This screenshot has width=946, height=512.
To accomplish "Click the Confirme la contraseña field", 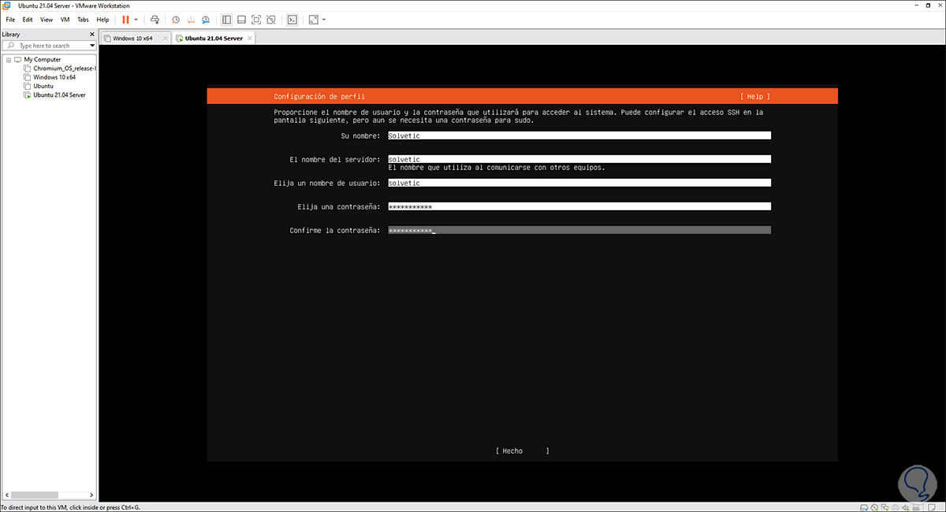I will tap(579, 230).
